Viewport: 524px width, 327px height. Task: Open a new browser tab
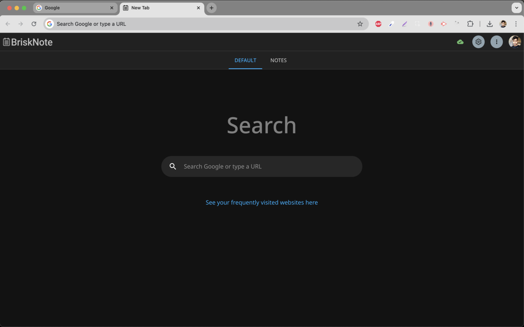[211, 8]
